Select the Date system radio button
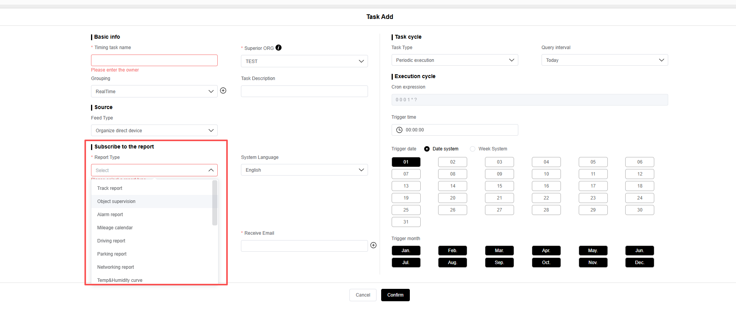 (427, 149)
